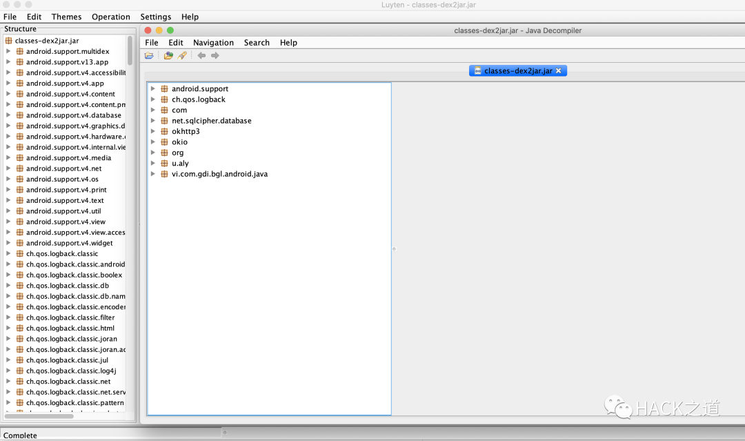Select ch.qos.logback.classic.boolex in Luyten tree
Screen dimensions: 745x441
pyautogui.click(x=74, y=275)
